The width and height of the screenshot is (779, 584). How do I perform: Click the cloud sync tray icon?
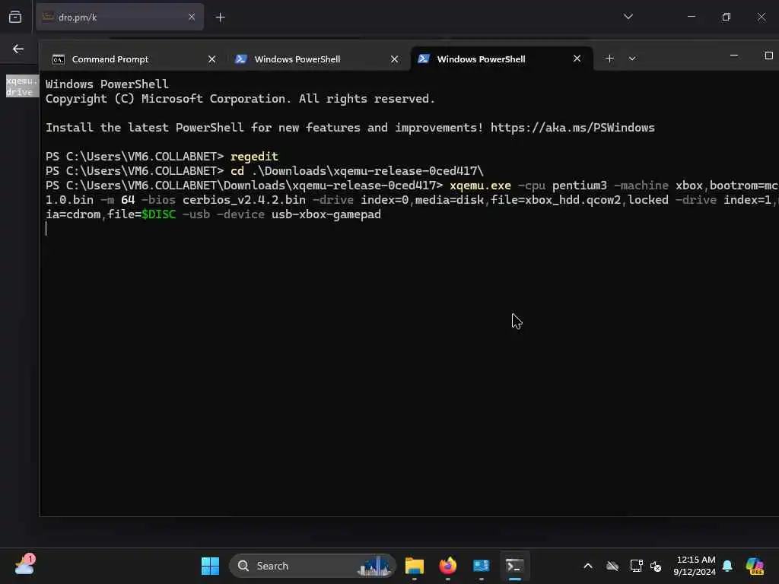coord(612,566)
